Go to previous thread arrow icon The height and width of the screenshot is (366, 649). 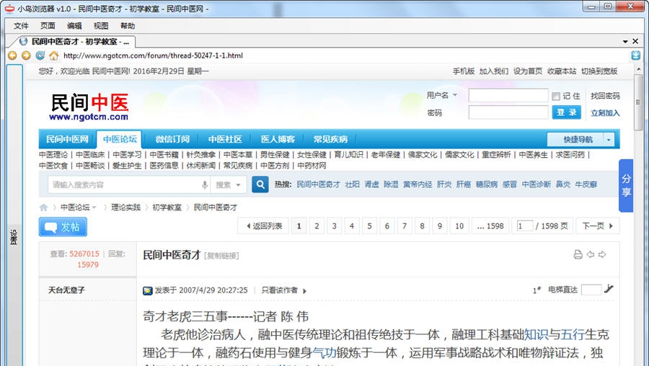(591, 254)
